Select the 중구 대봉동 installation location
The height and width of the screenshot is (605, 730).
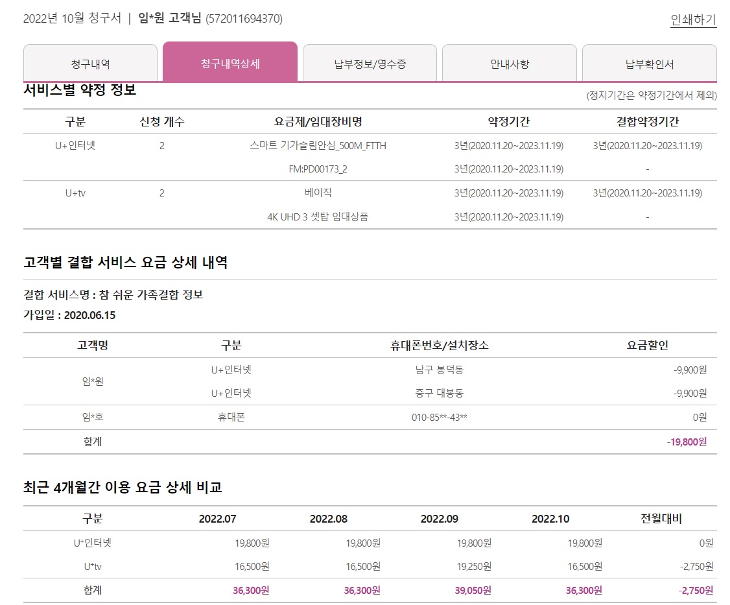(439, 393)
